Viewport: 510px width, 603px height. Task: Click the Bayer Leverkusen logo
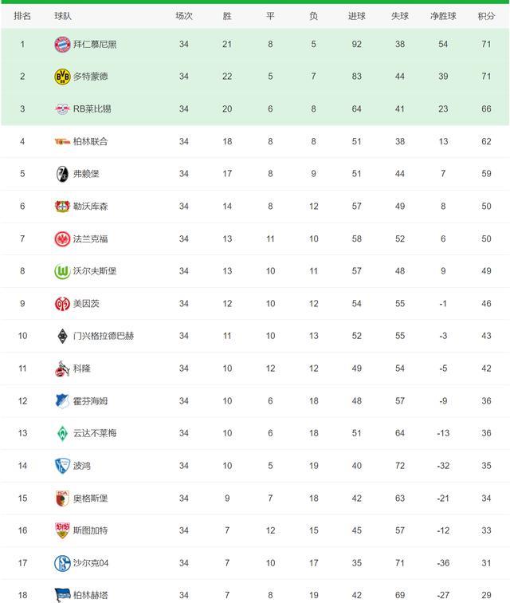pyautogui.click(x=62, y=207)
